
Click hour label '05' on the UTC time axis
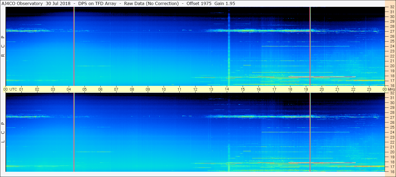85,89
